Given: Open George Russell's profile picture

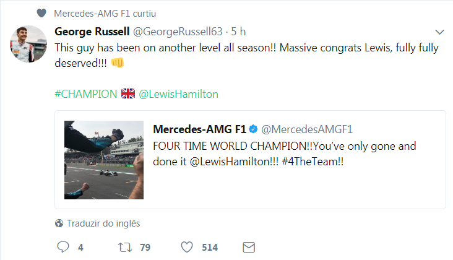Looking at the screenshot, I should click(x=28, y=44).
